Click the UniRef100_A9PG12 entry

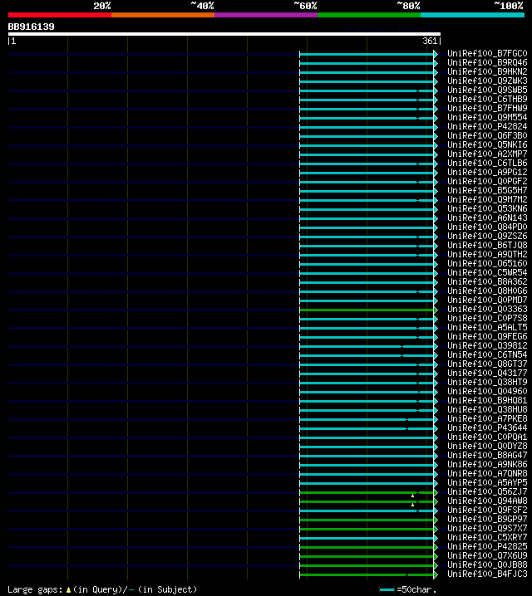coord(487,172)
